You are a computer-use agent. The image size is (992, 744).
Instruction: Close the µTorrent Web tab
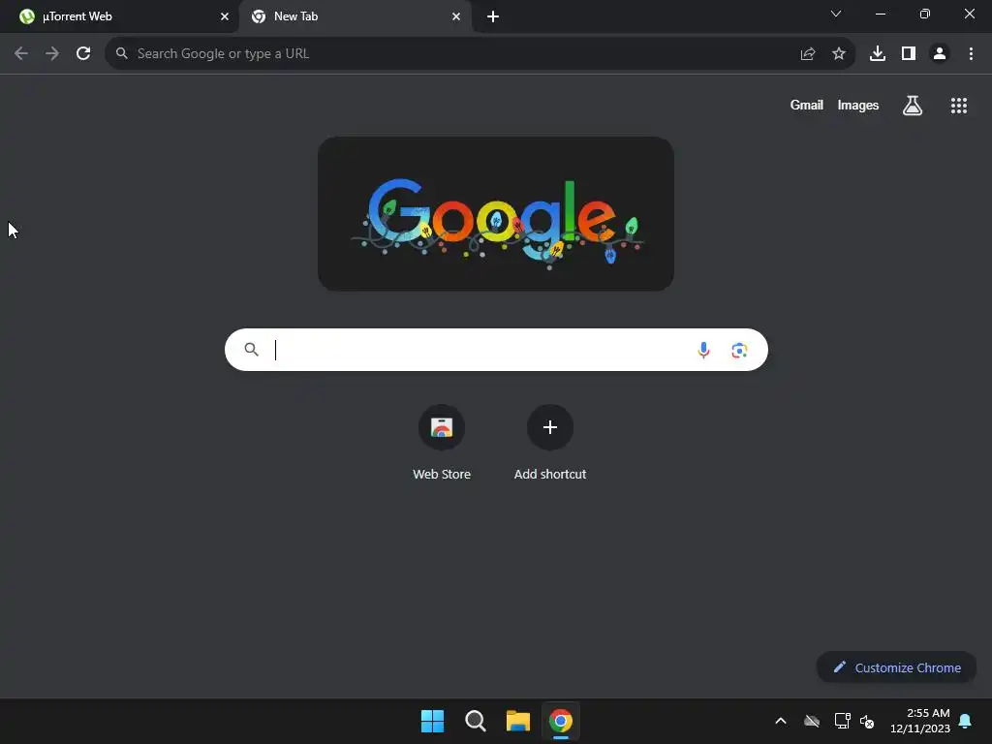225,16
